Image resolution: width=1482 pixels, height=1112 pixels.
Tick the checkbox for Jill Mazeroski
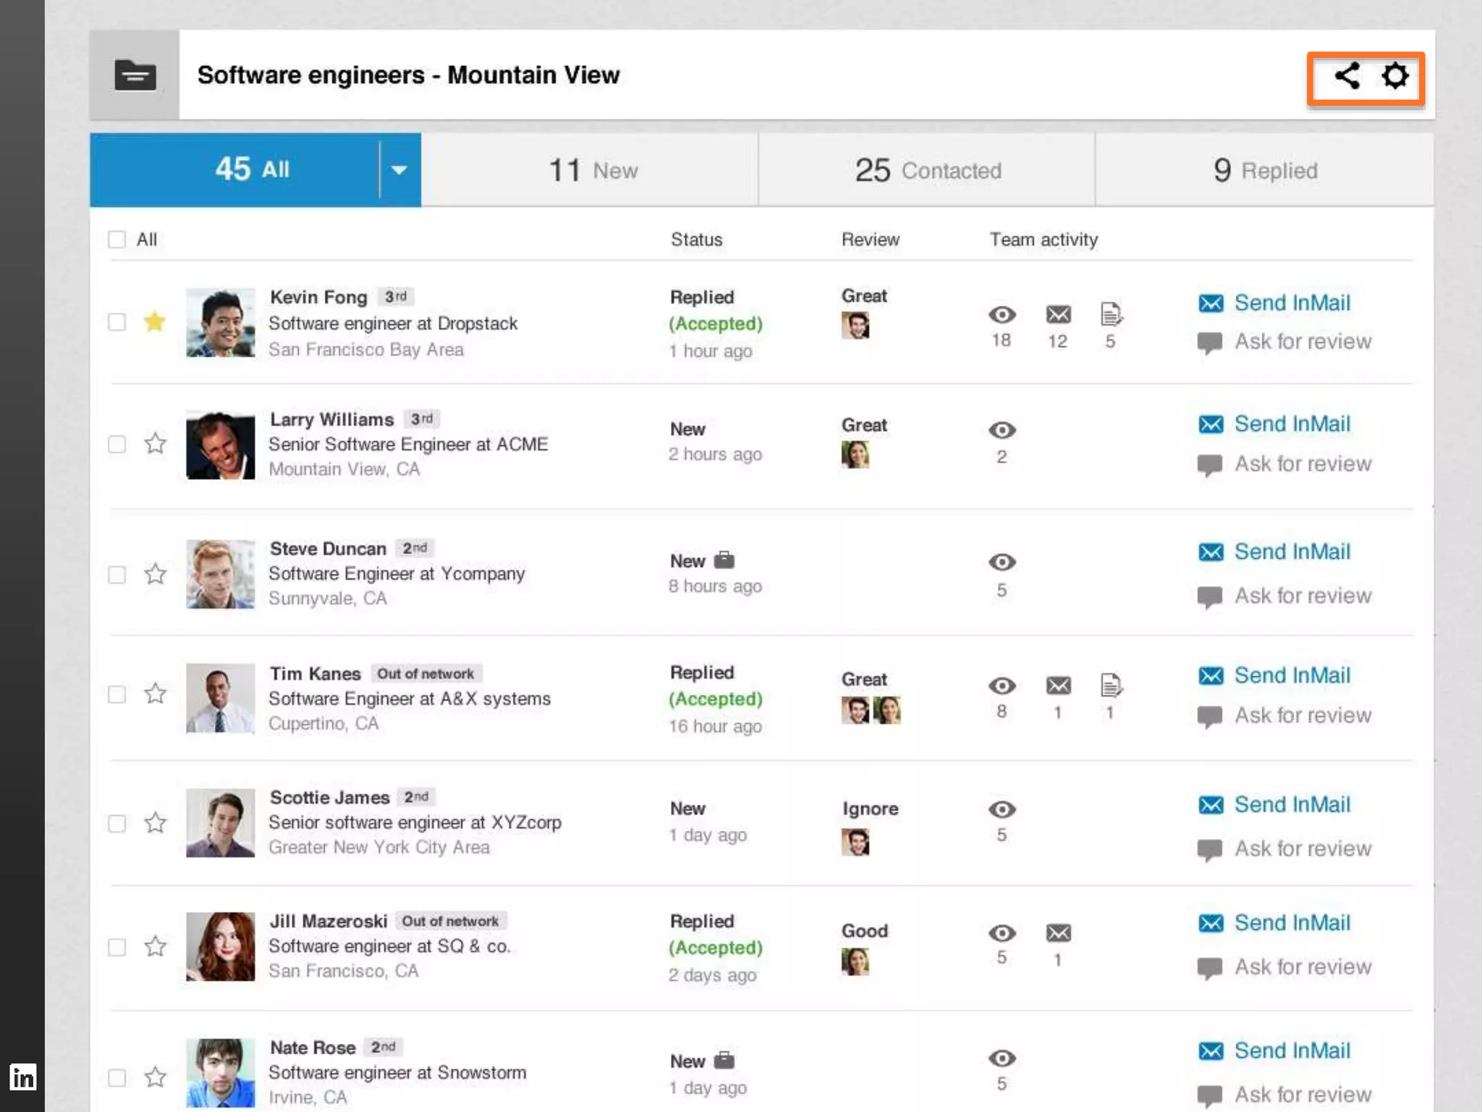[x=117, y=947]
